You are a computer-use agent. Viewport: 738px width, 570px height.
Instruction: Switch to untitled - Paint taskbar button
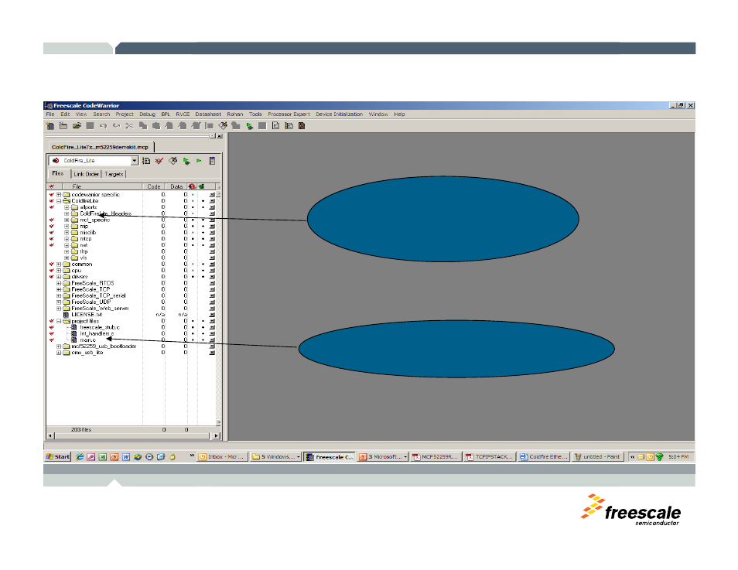coord(598,456)
